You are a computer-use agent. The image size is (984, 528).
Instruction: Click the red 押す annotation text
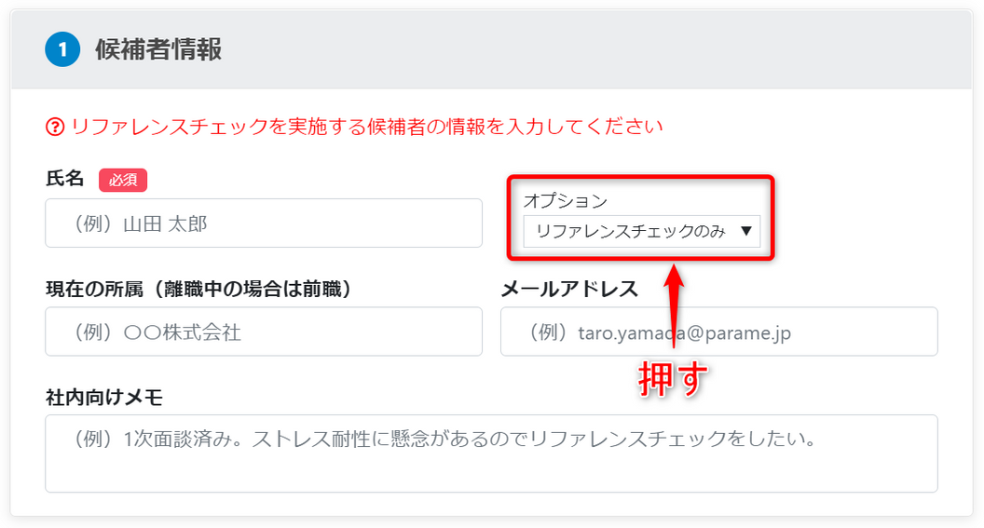click(x=673, y=379)
